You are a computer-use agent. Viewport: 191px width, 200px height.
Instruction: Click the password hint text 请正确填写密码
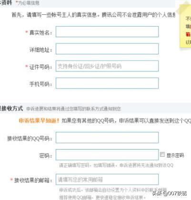[x=116, y=165]
